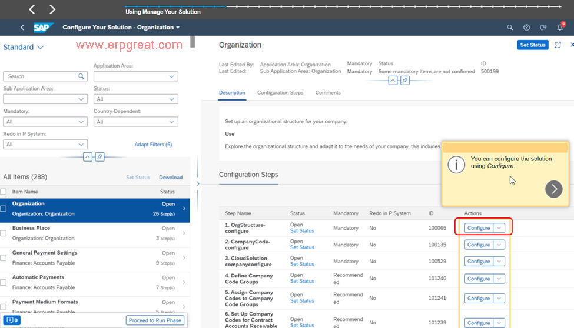Image resolution: width=574 pixels, height=328 pixels.
Task: Select the Payment Medium Formats list item
Action: click(x=95, y=305)
